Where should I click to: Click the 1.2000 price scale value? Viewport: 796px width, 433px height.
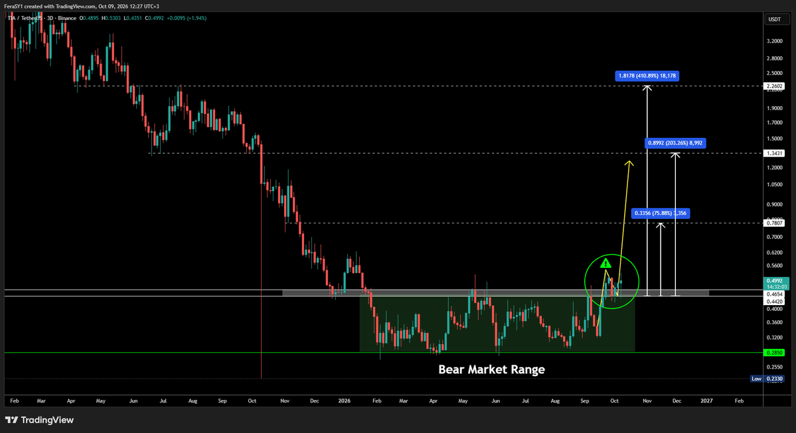[x=775, y=167]
